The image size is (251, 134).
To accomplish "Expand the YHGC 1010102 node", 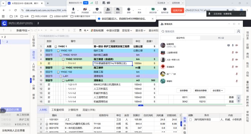I will pyautogui.click(x=63, y=68).
